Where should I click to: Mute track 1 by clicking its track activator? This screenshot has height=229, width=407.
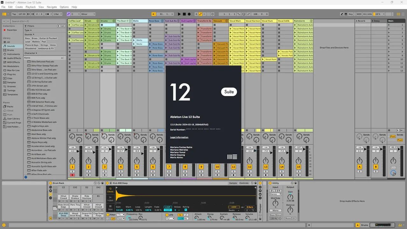[72, 167]
